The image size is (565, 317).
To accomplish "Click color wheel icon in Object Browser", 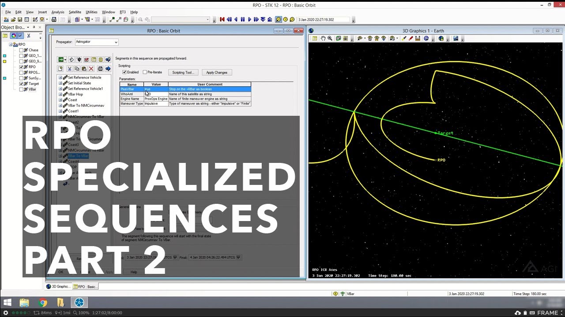I will (x=14, y=36).
